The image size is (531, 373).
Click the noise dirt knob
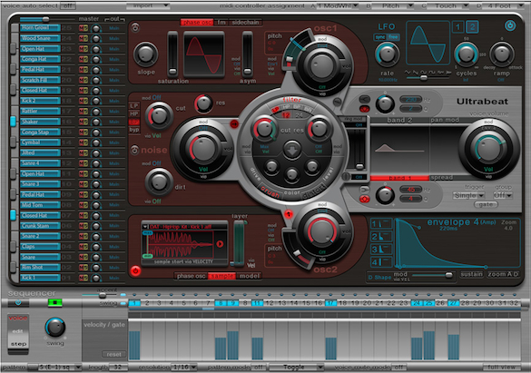(159, 182)
